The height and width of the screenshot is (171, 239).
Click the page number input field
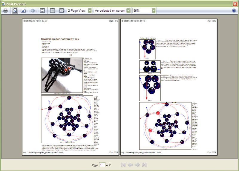coord(102,165)
